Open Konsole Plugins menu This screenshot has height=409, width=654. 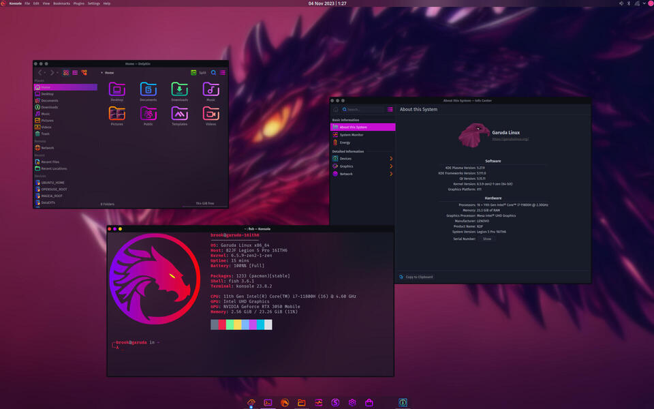point(79,3)
